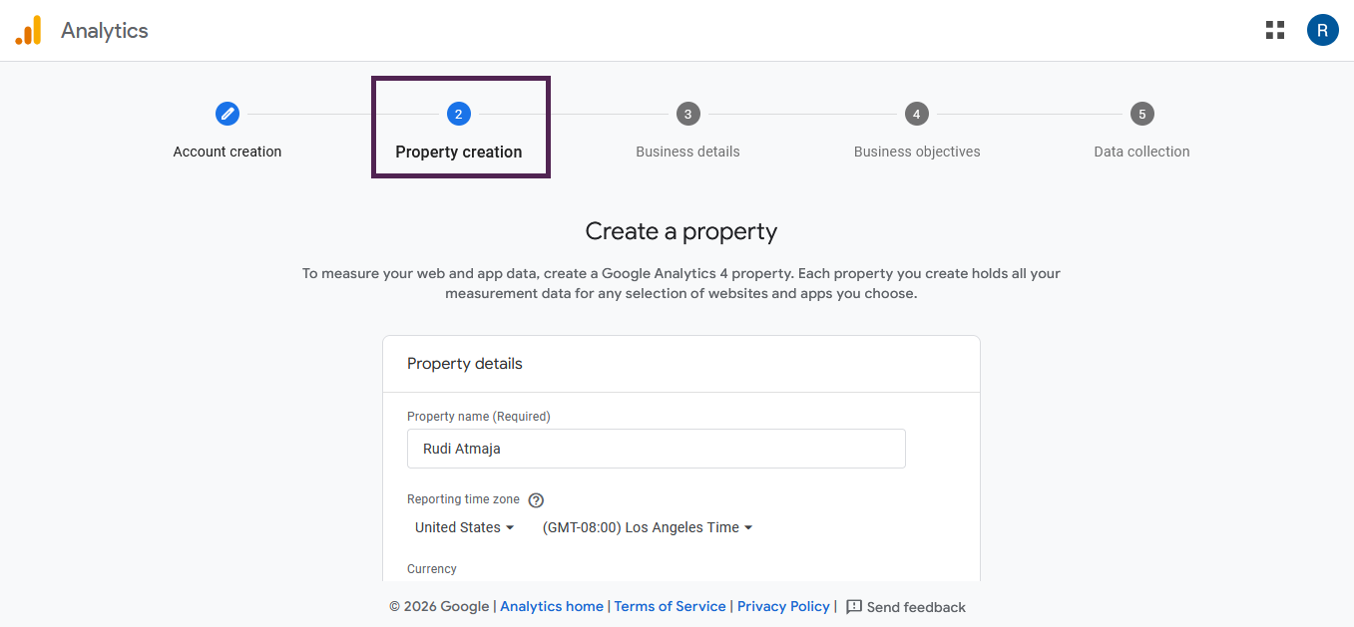Expand the Los Angeles Time zone dropdown
Image resolution: width=1354 pixels, height=627 pixels.
point(648,527)
